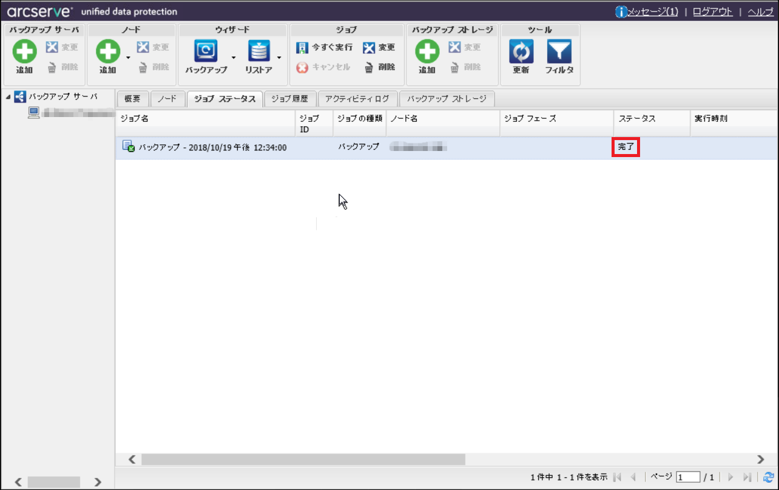Click 変更 in the バックアップ ストレージ toolbar group
Screen dimensions: 779x490
pyautogui.click(x=465, y=47)
